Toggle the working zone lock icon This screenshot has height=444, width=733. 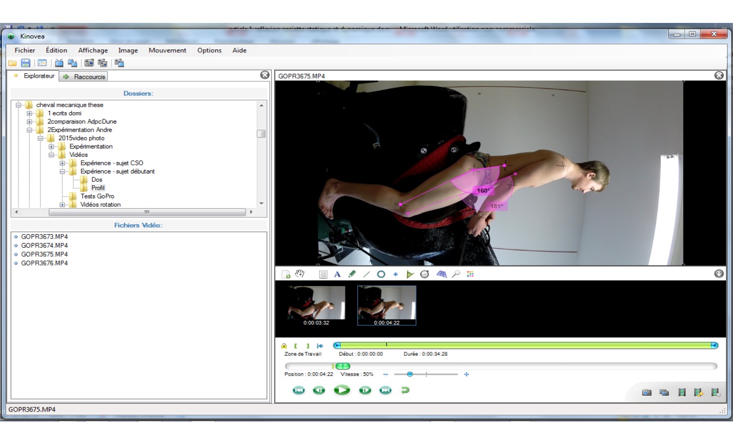(x=284, y=346)
